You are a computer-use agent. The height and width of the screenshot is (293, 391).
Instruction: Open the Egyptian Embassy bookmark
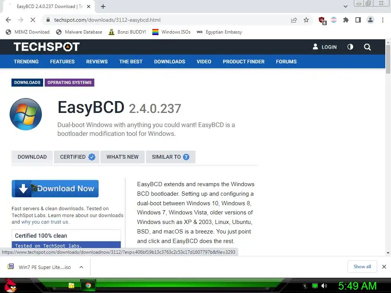point(219,32)
